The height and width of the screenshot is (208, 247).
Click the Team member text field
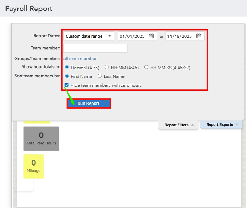point(95,48)
